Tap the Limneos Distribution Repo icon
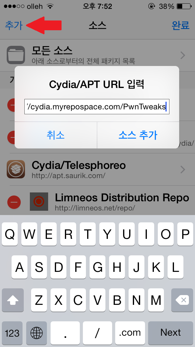This screenshot has height=347, width=195. 39,202
